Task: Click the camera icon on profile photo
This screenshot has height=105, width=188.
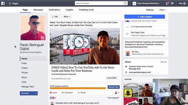Action: (x=42, y=37)
